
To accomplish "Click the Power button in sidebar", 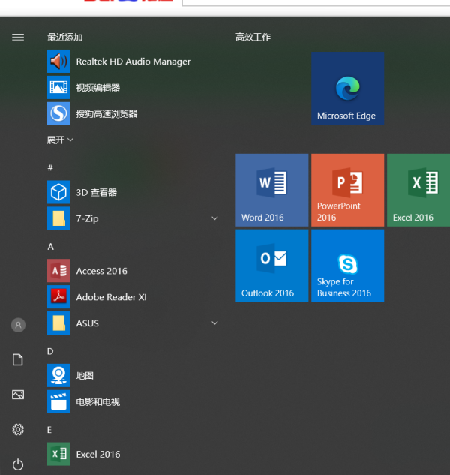I will (18, 465).
